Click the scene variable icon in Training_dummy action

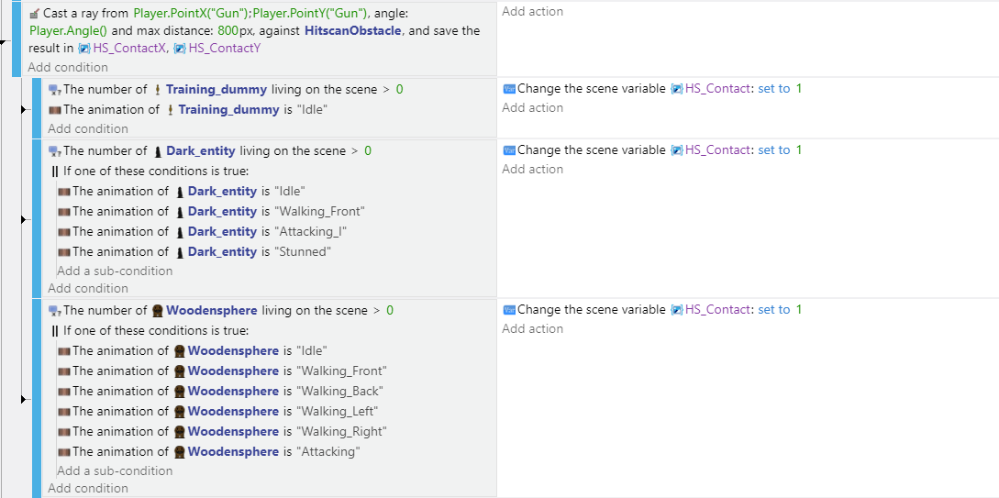(x=677, y=89)
